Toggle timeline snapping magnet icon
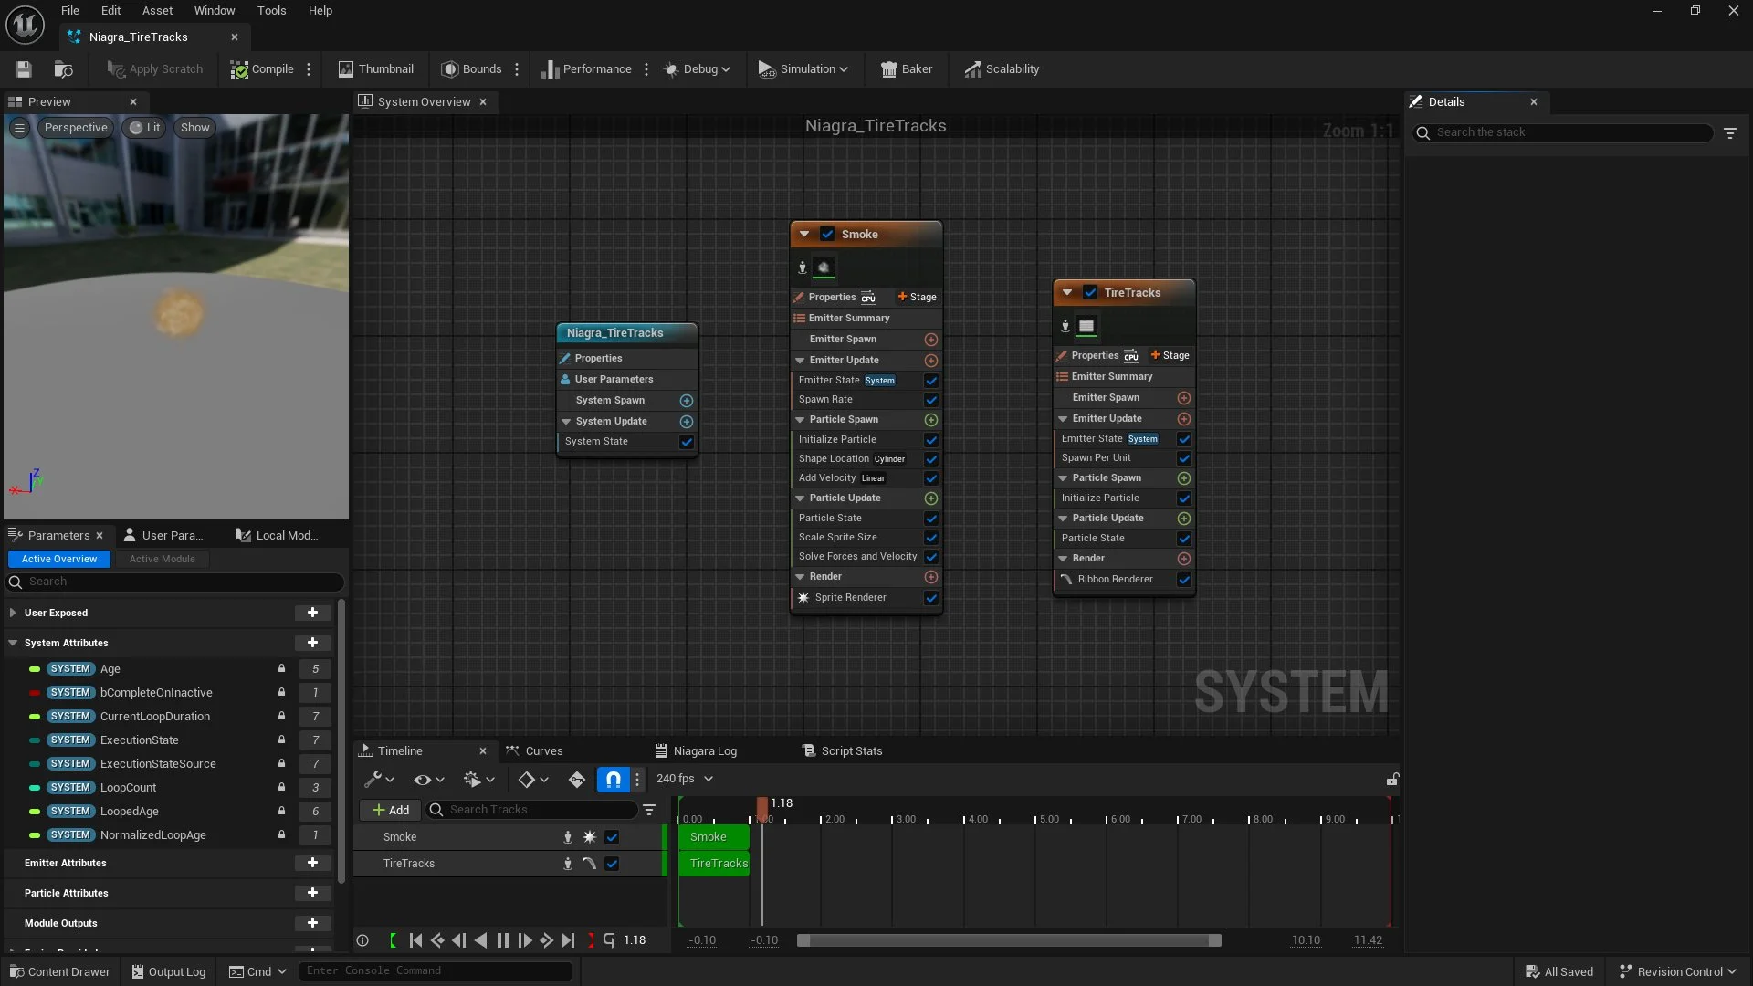 click(x=613, y=779)
